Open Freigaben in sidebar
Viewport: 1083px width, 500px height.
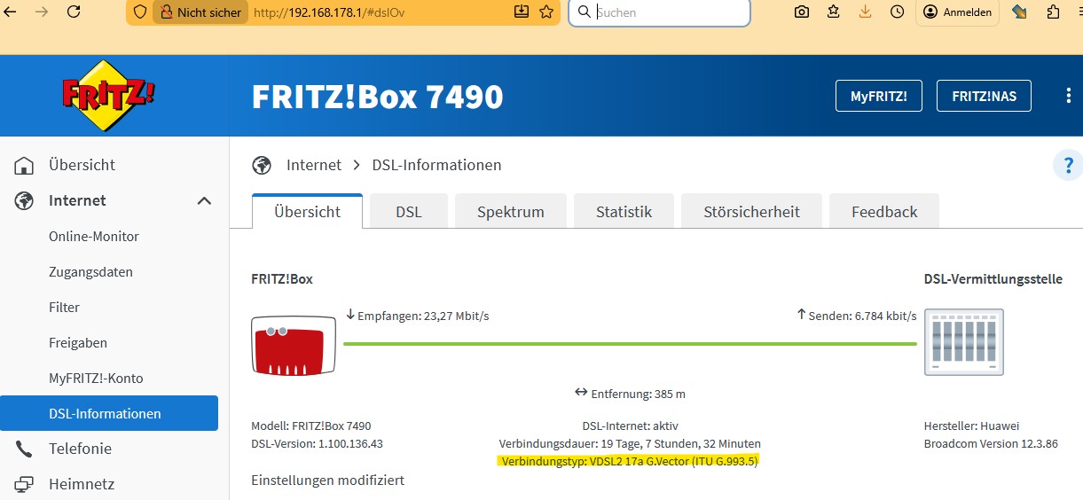[78, 343]
